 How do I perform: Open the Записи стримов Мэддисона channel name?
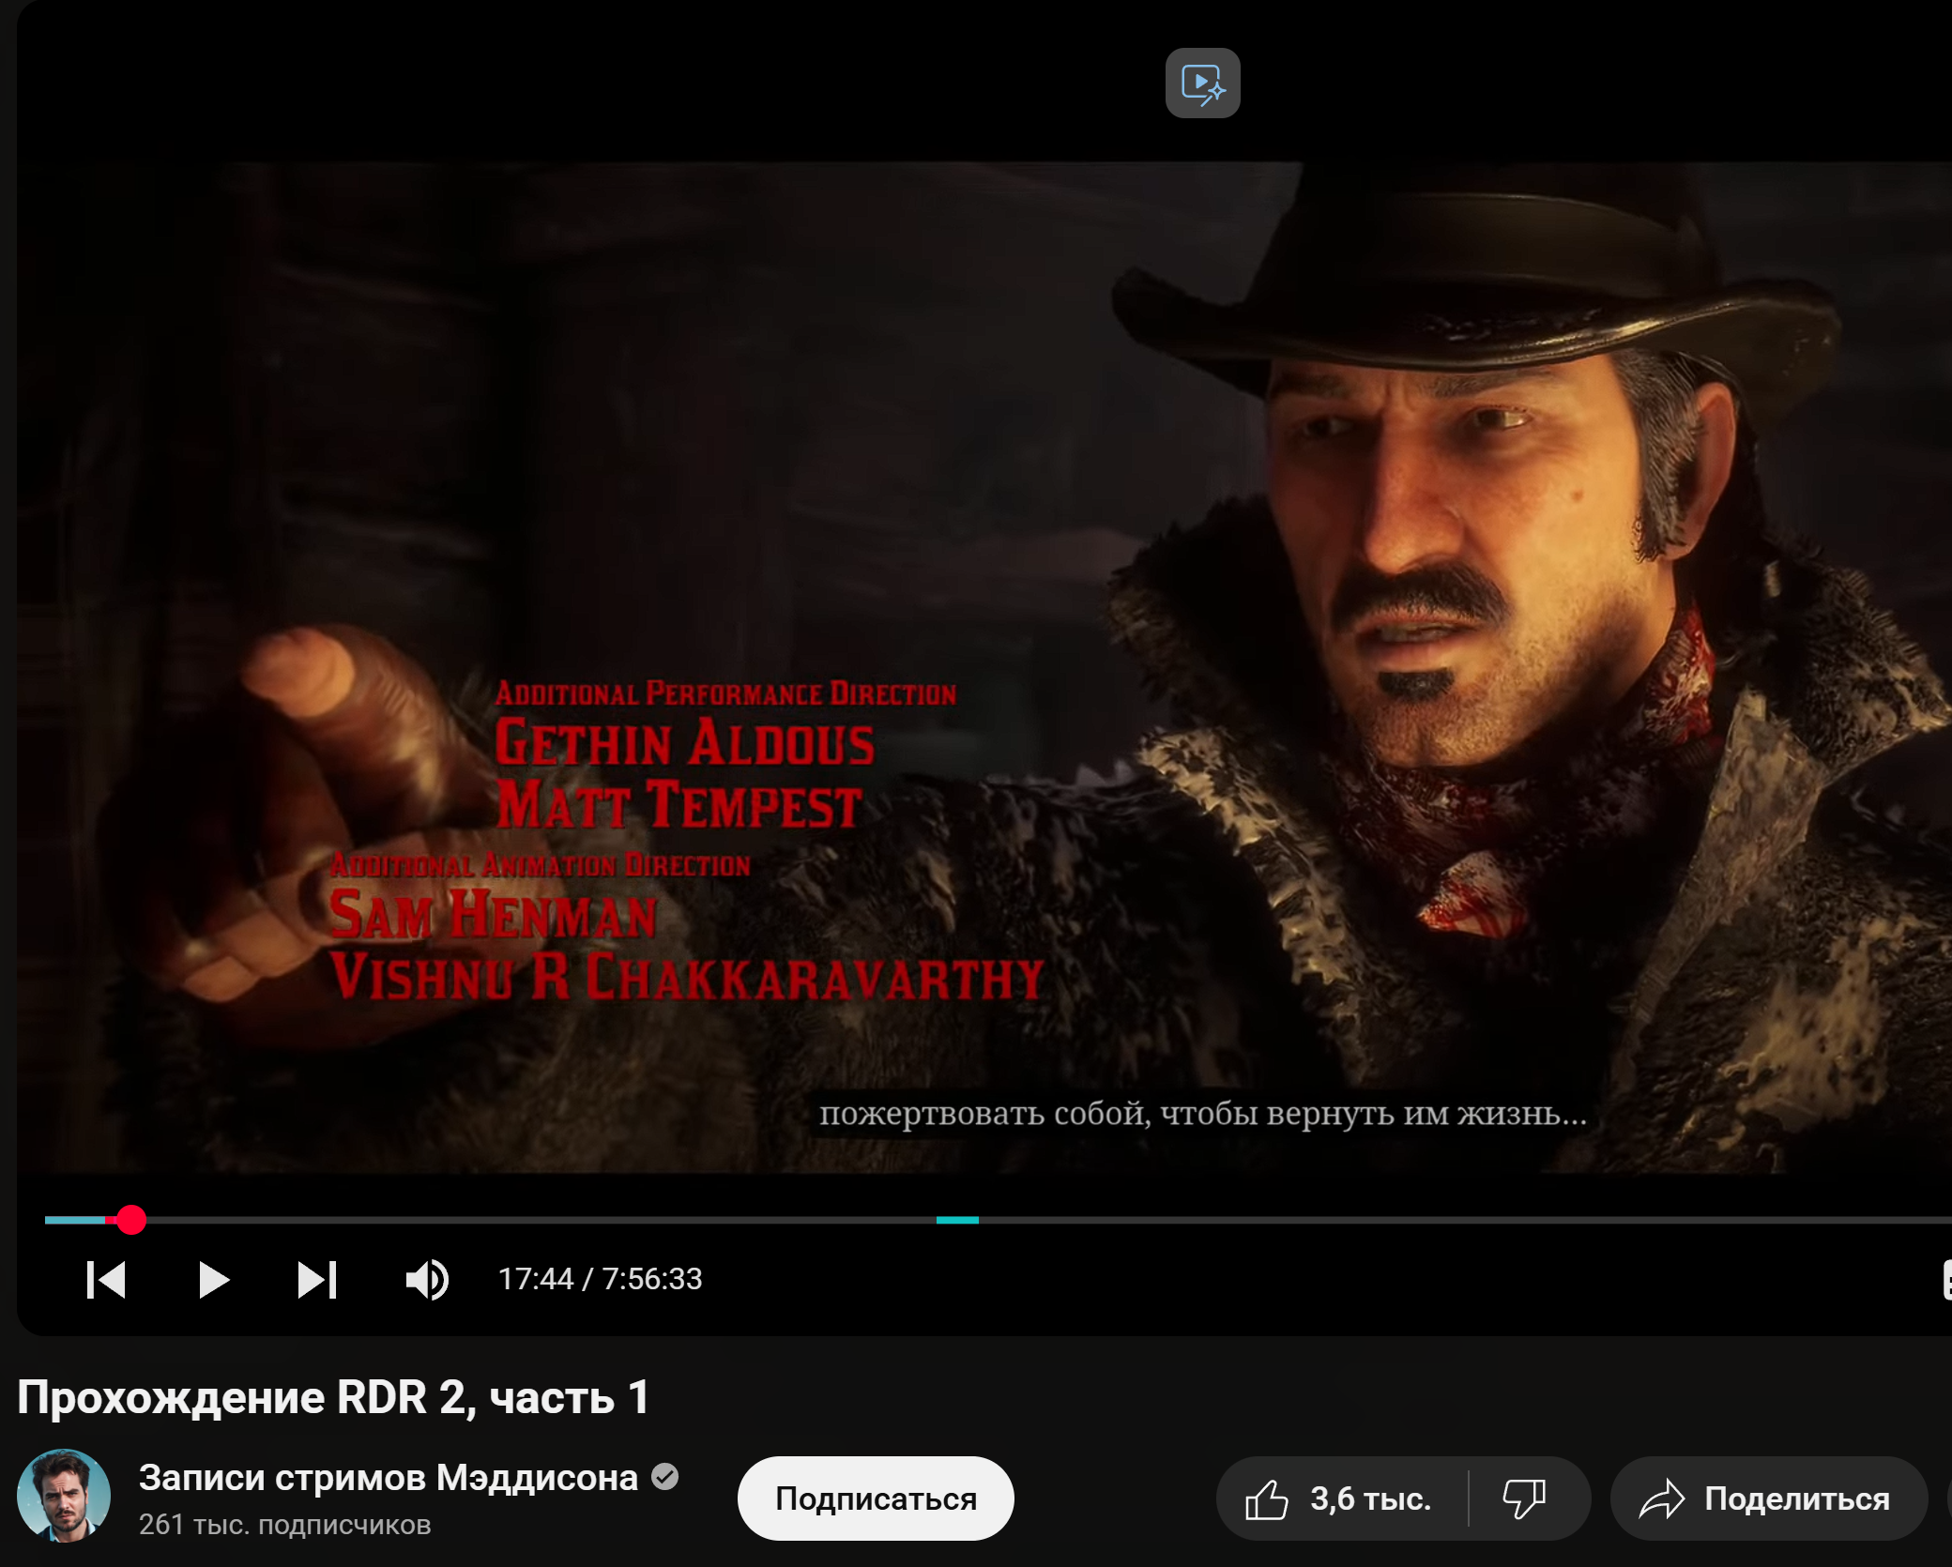click(388, 1478)
